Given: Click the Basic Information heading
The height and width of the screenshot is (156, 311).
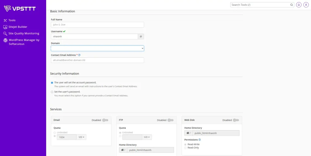Looking at the screenshot, I should [63, 11].
